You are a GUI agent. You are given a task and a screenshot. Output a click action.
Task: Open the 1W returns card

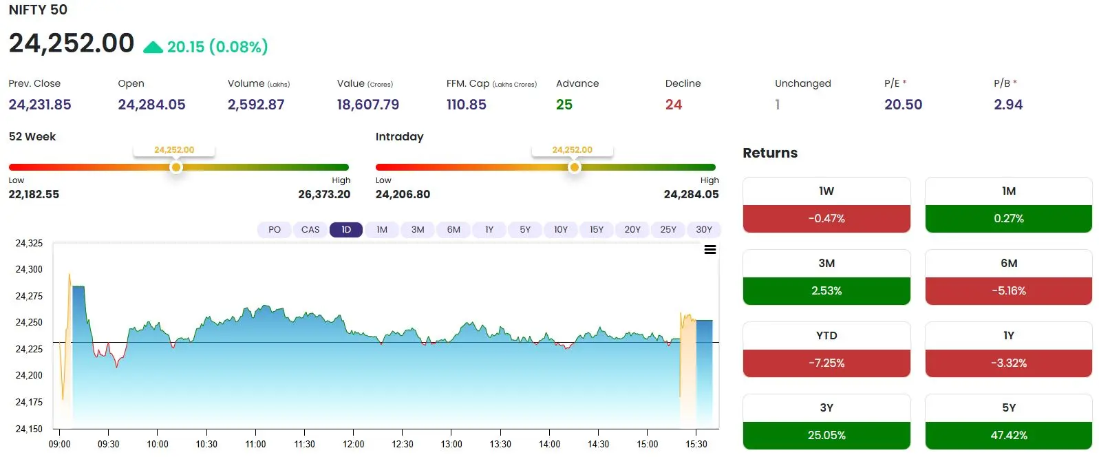tap(826, 205)
